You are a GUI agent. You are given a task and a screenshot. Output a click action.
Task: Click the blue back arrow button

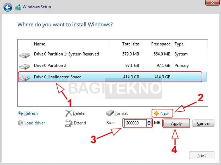click(8, 7)
